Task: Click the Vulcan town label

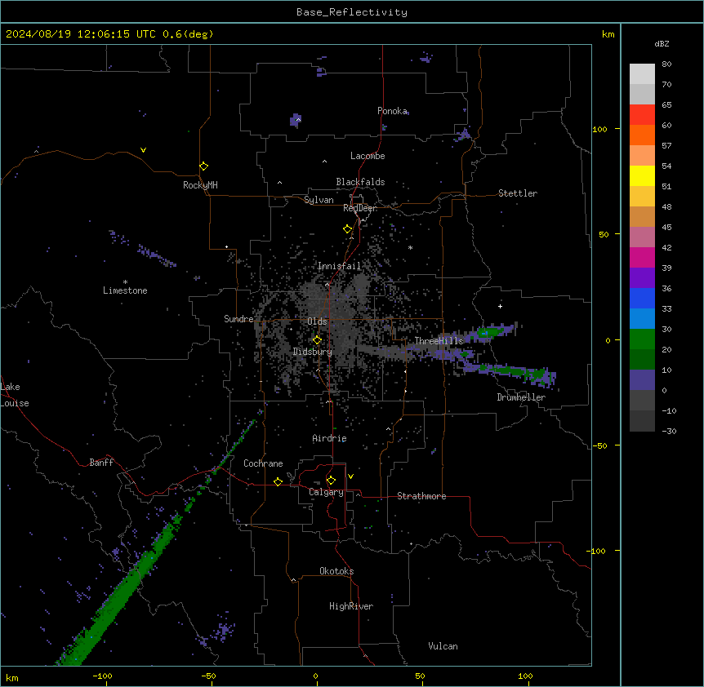Action: (x=443, y=646)
